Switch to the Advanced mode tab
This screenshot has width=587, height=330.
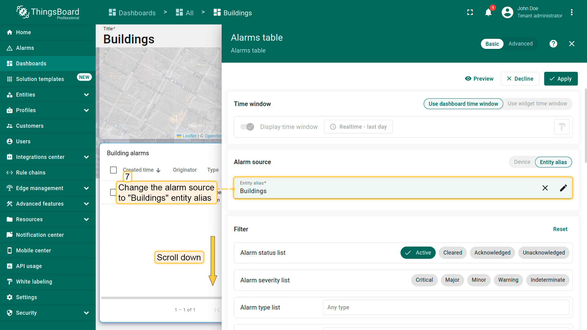(x=520, y=44)
